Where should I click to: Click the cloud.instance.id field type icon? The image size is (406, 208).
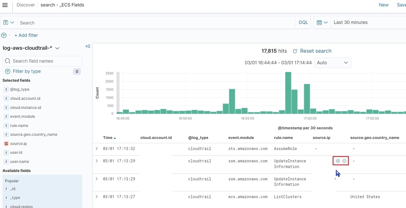tap(6, 108)
